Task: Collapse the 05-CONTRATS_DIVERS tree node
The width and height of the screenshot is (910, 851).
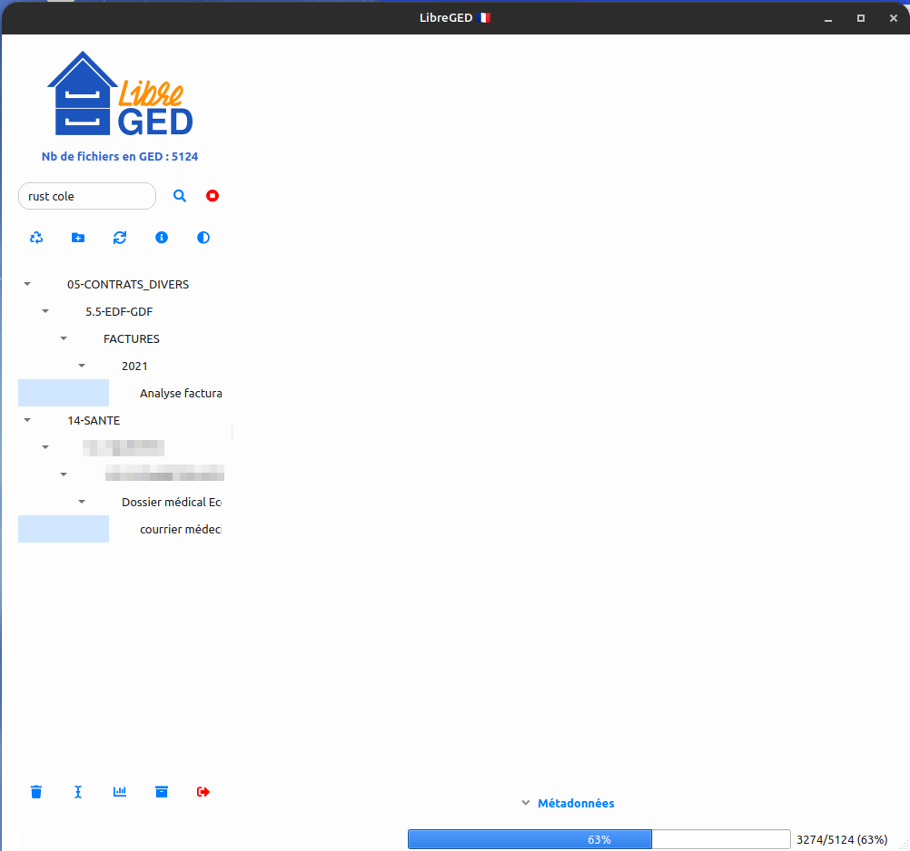Action: click(x=27, y=284)
